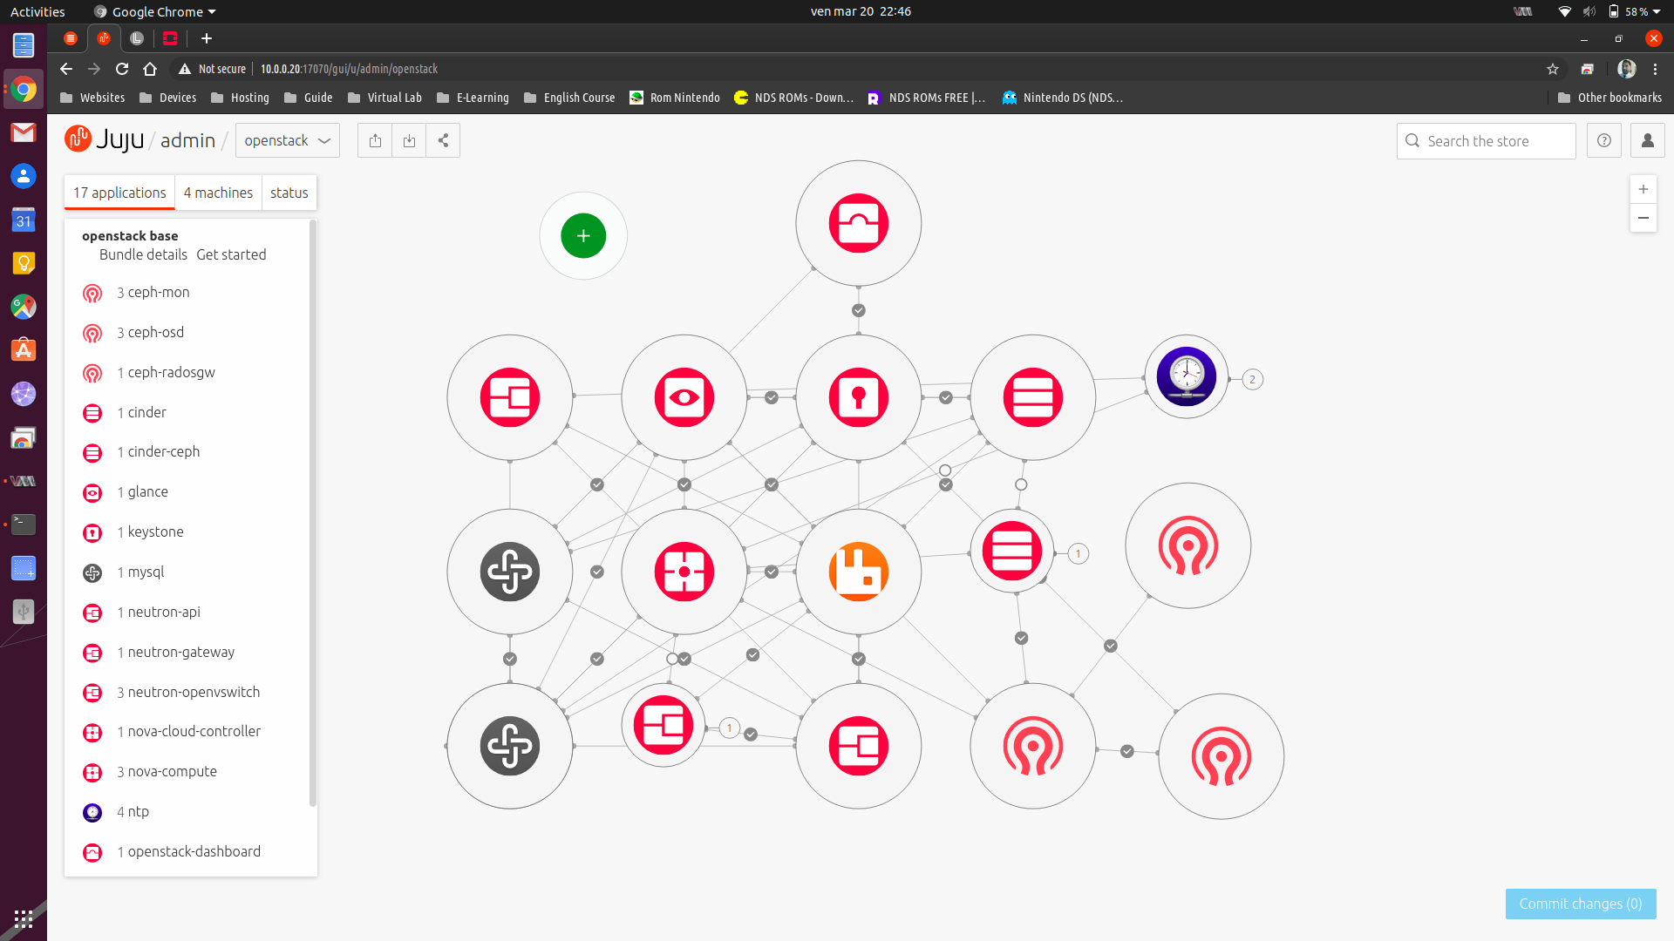Image resolution: width=1674 pixels, height=941 pixels.
Task: Open the Virtual Lab bookmarks folder
Action: (384, 98)
